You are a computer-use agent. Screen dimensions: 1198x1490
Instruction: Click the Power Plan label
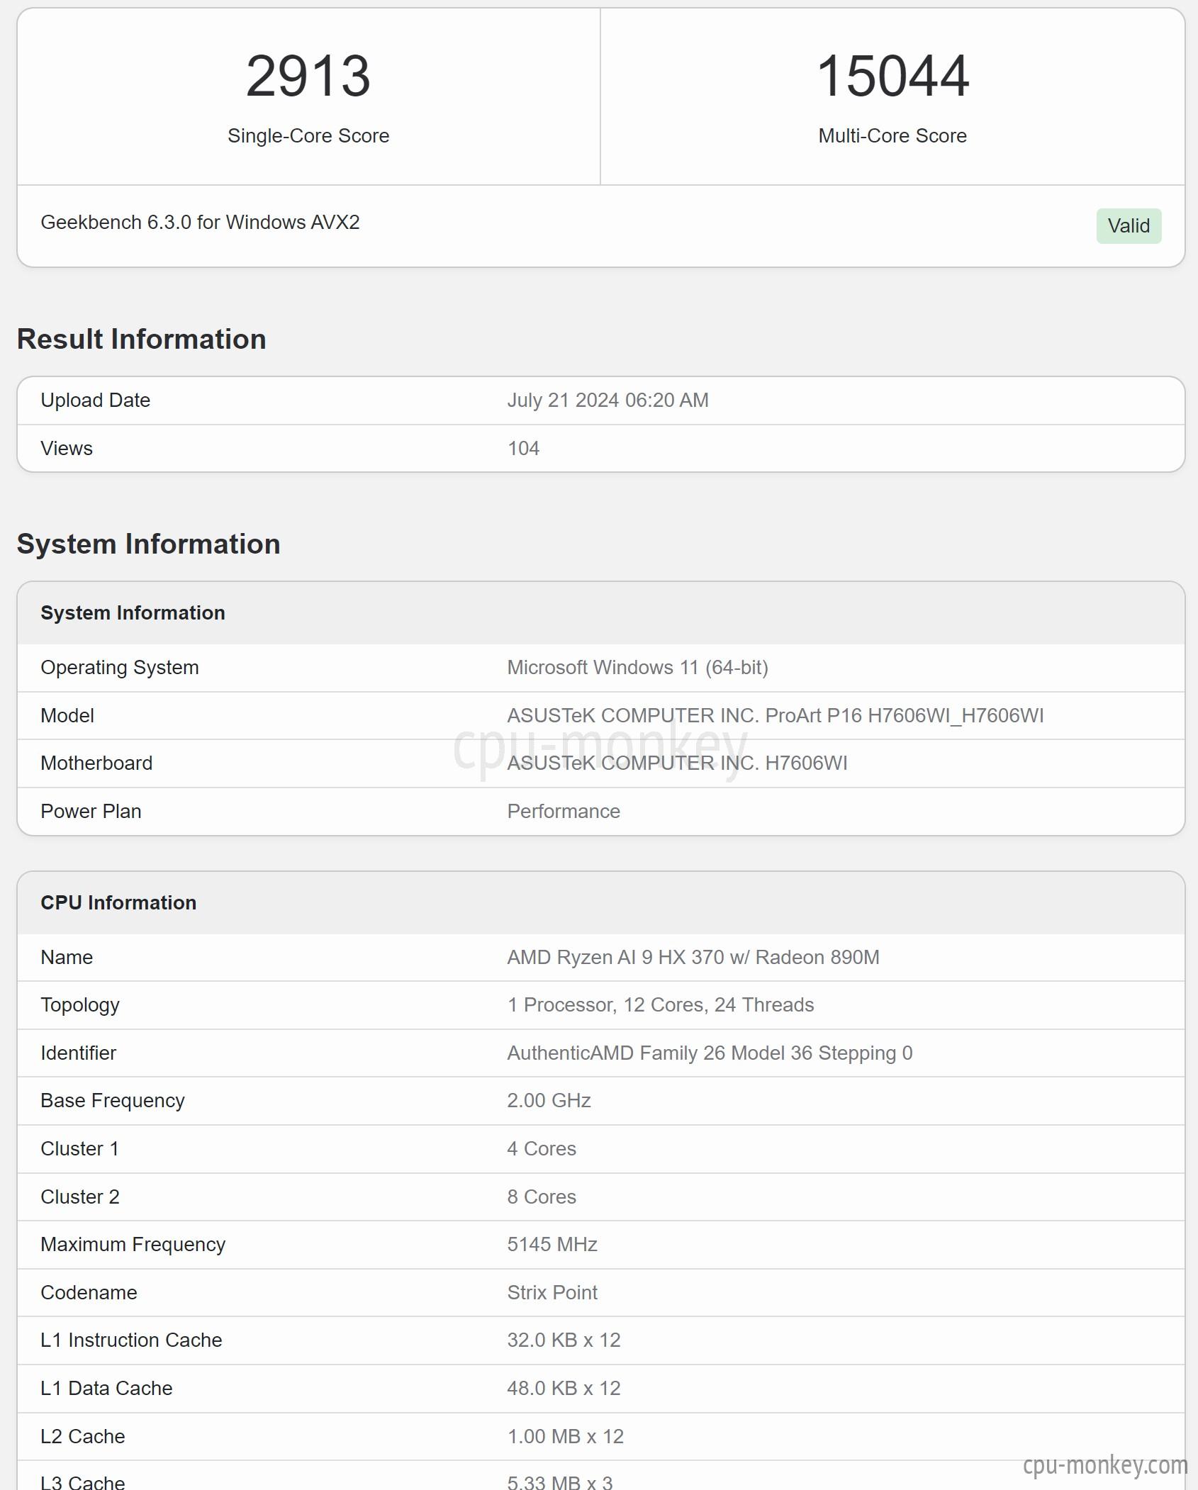click(91, 811)
